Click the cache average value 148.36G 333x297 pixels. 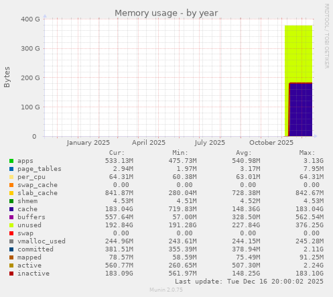[246, 209]
